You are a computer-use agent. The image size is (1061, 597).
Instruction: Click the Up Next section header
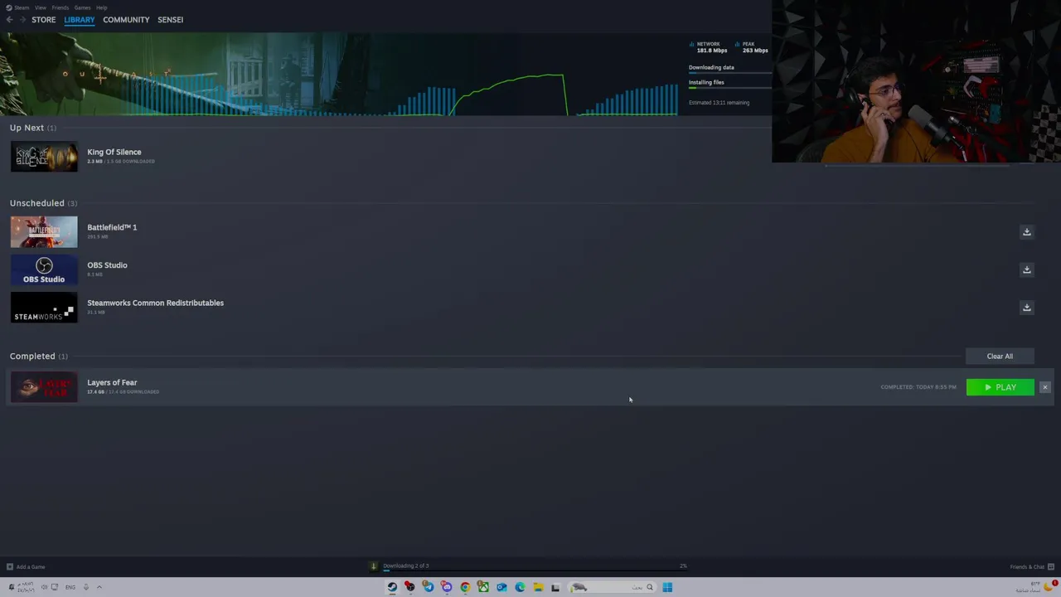tap(33, 128)
